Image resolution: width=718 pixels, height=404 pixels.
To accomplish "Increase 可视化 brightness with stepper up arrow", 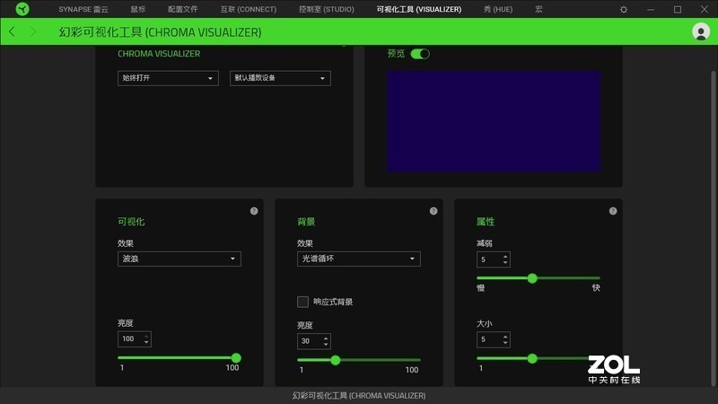I will pos(146,336).
